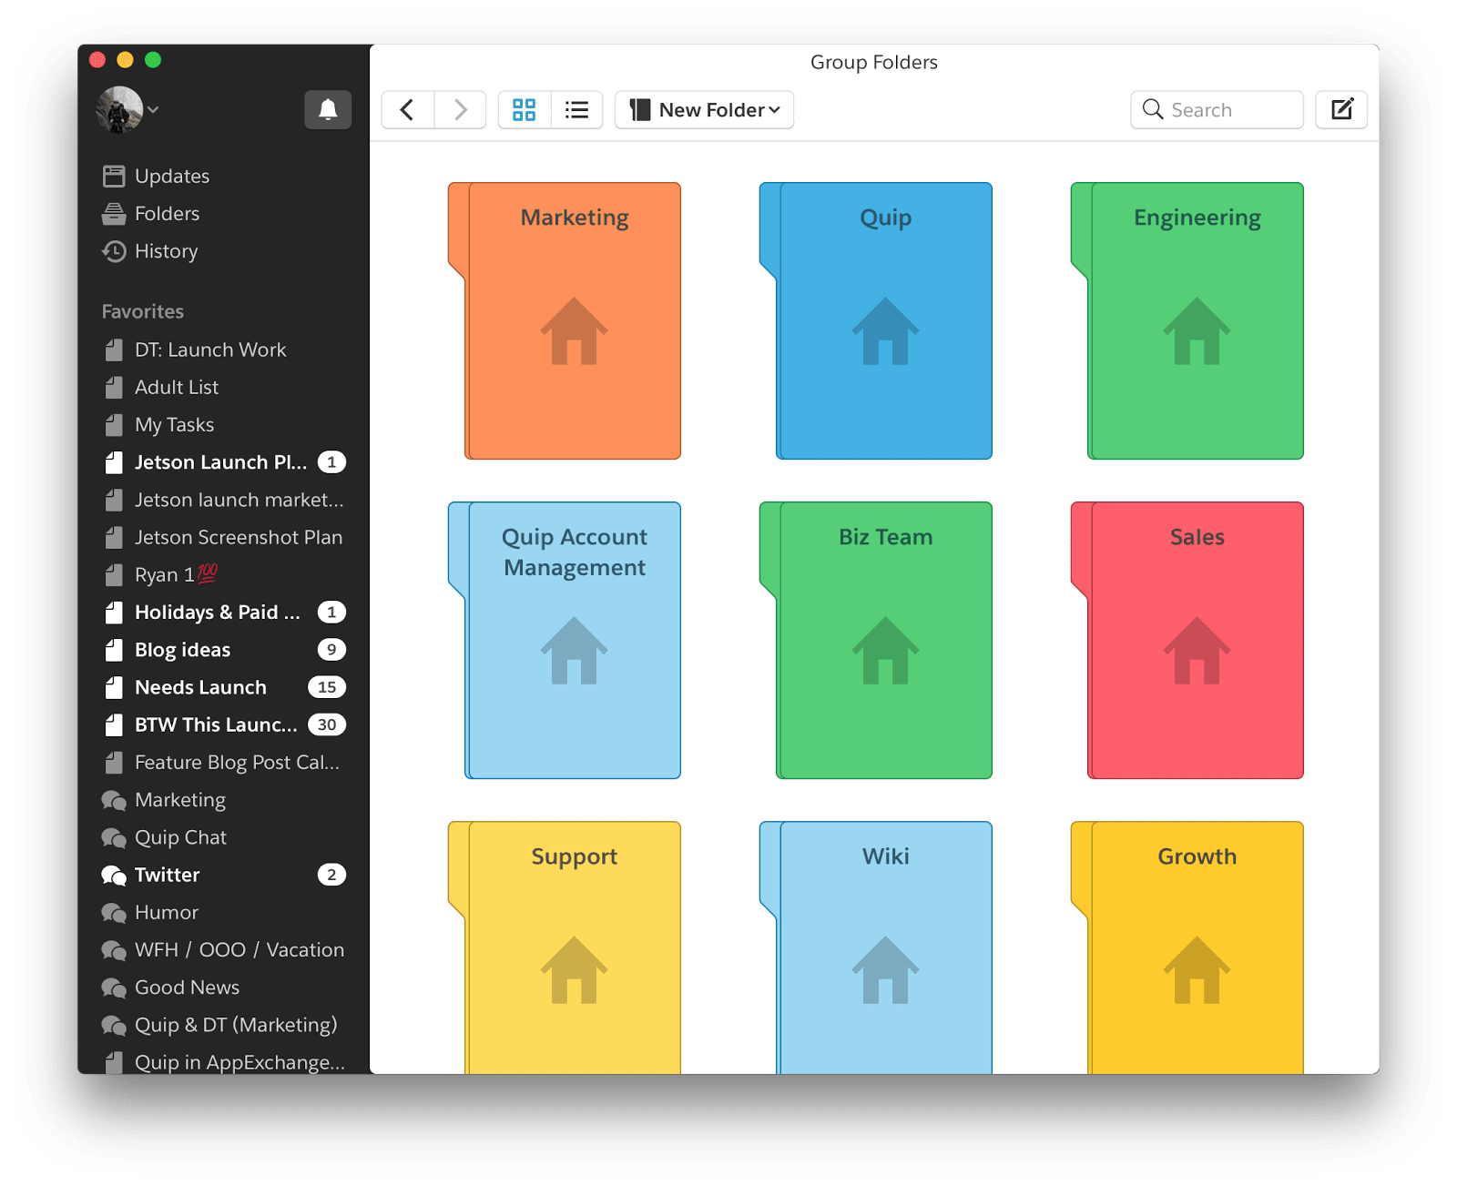Screen dimensions: 1457x1185
Task: Click the chat bubble icon beside Humor
Action: tap(114, 913)
